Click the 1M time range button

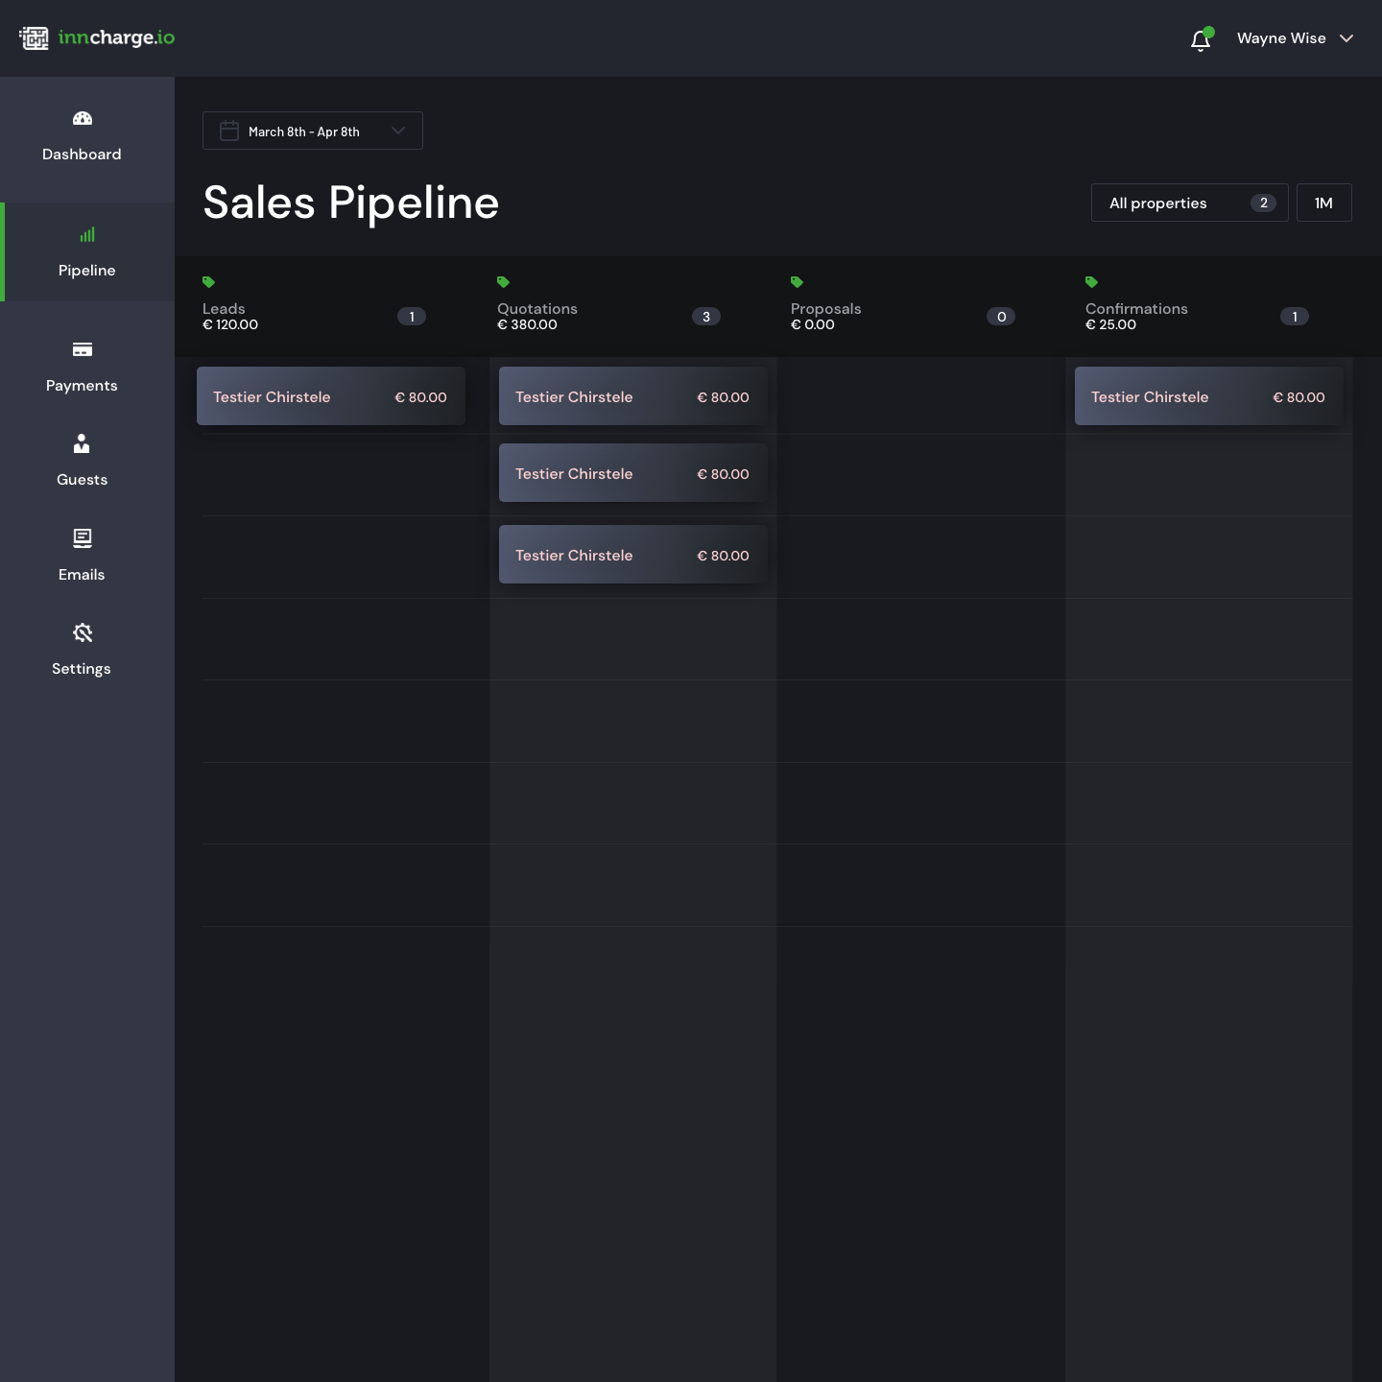coord(1323,203)
